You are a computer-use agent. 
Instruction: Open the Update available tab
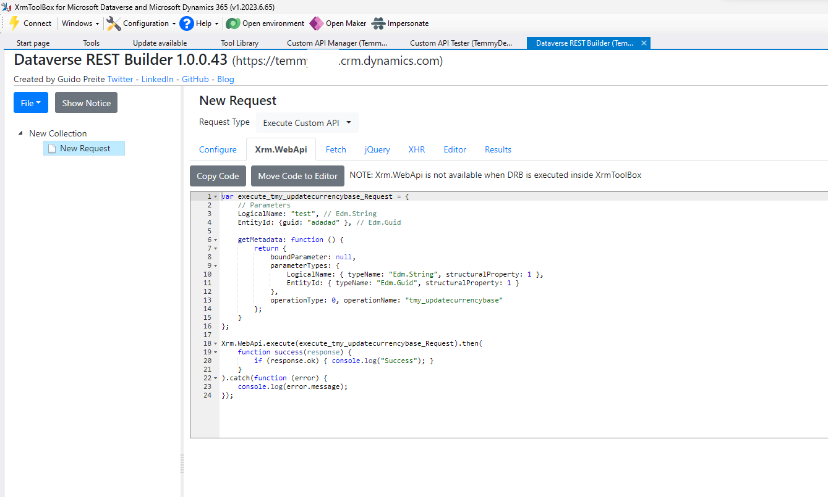click(x=160, y=43)
